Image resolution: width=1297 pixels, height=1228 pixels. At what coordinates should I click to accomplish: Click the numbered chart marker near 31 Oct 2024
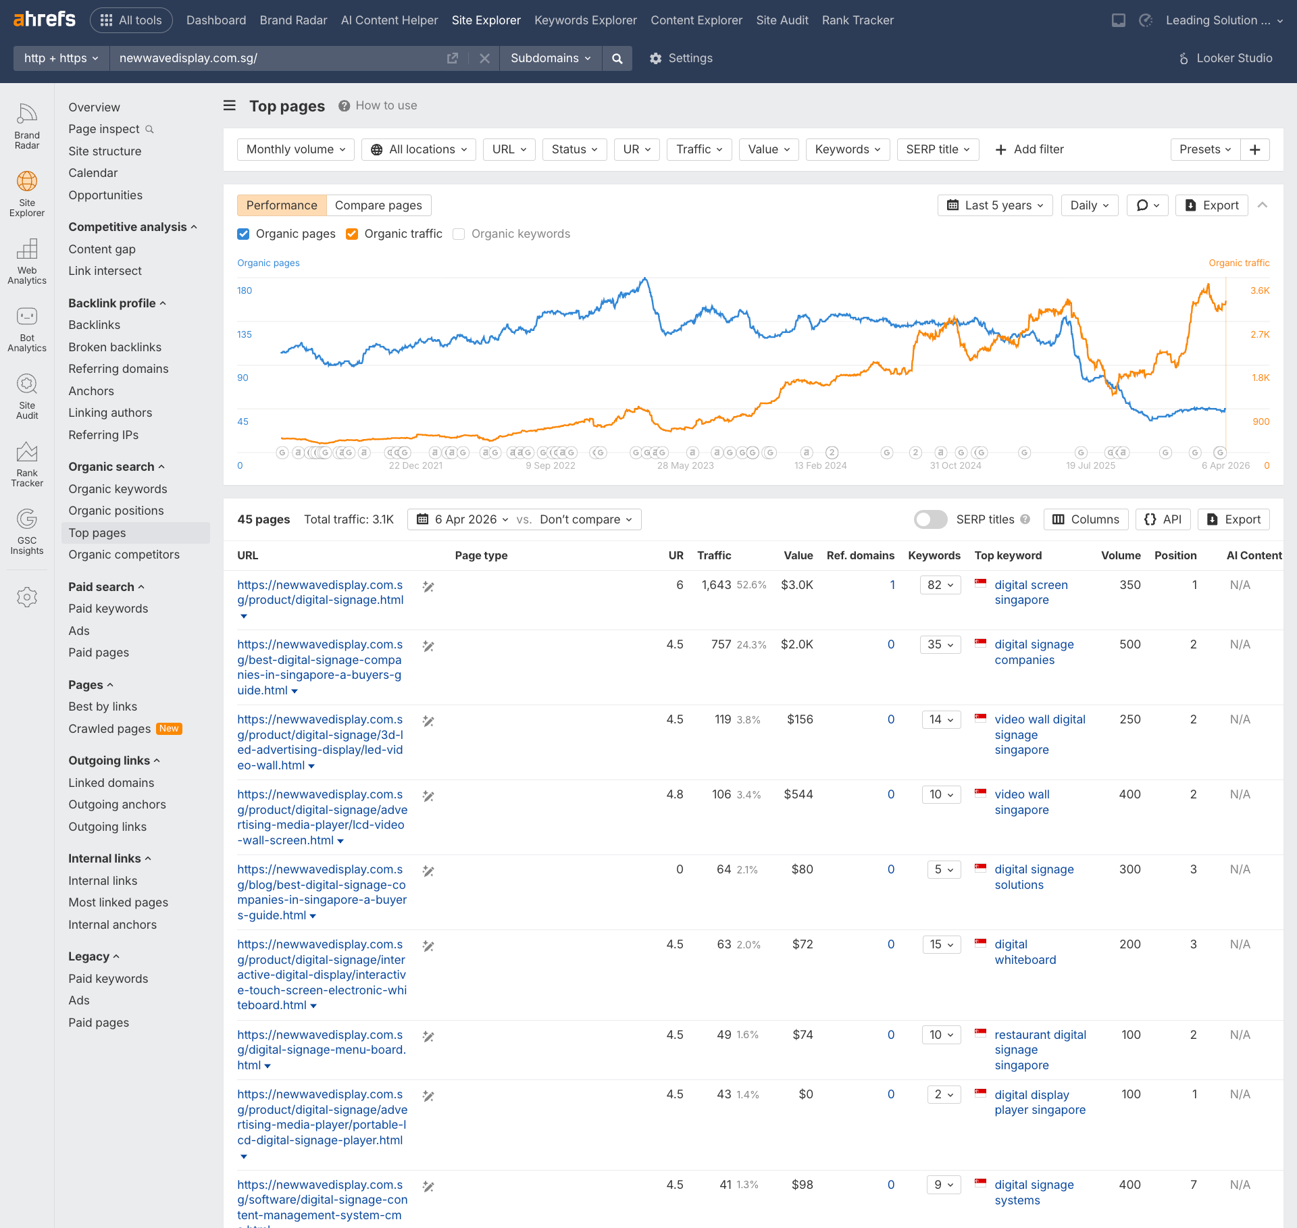pyautogui.click(x=915, y=453)
